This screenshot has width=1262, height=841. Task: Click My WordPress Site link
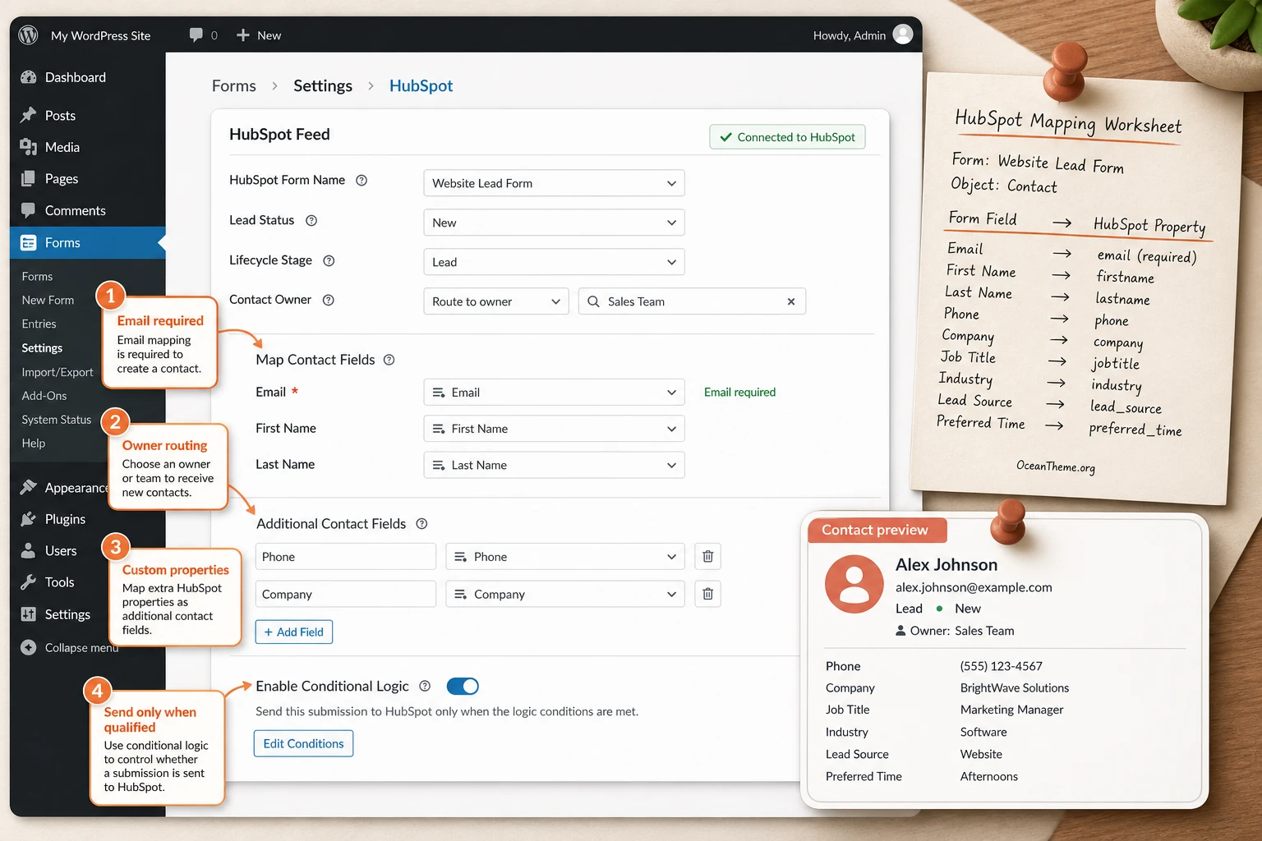101,35
